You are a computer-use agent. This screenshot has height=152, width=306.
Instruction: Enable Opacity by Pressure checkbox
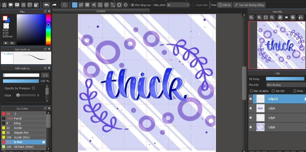pyautogui.click(x=33, y=88)
